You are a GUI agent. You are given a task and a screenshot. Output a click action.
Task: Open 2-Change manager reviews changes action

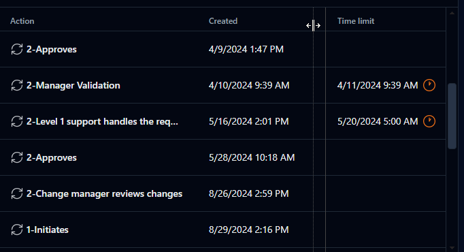tap(104, 193)
